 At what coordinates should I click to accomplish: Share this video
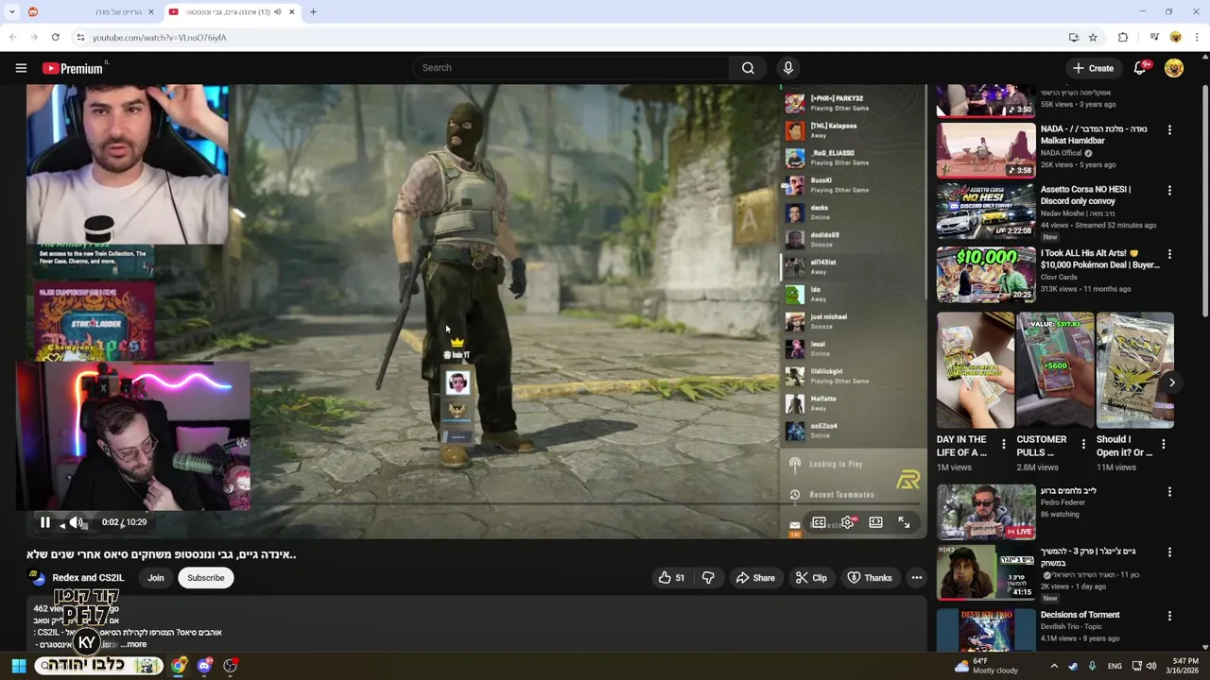coord(755,578)
